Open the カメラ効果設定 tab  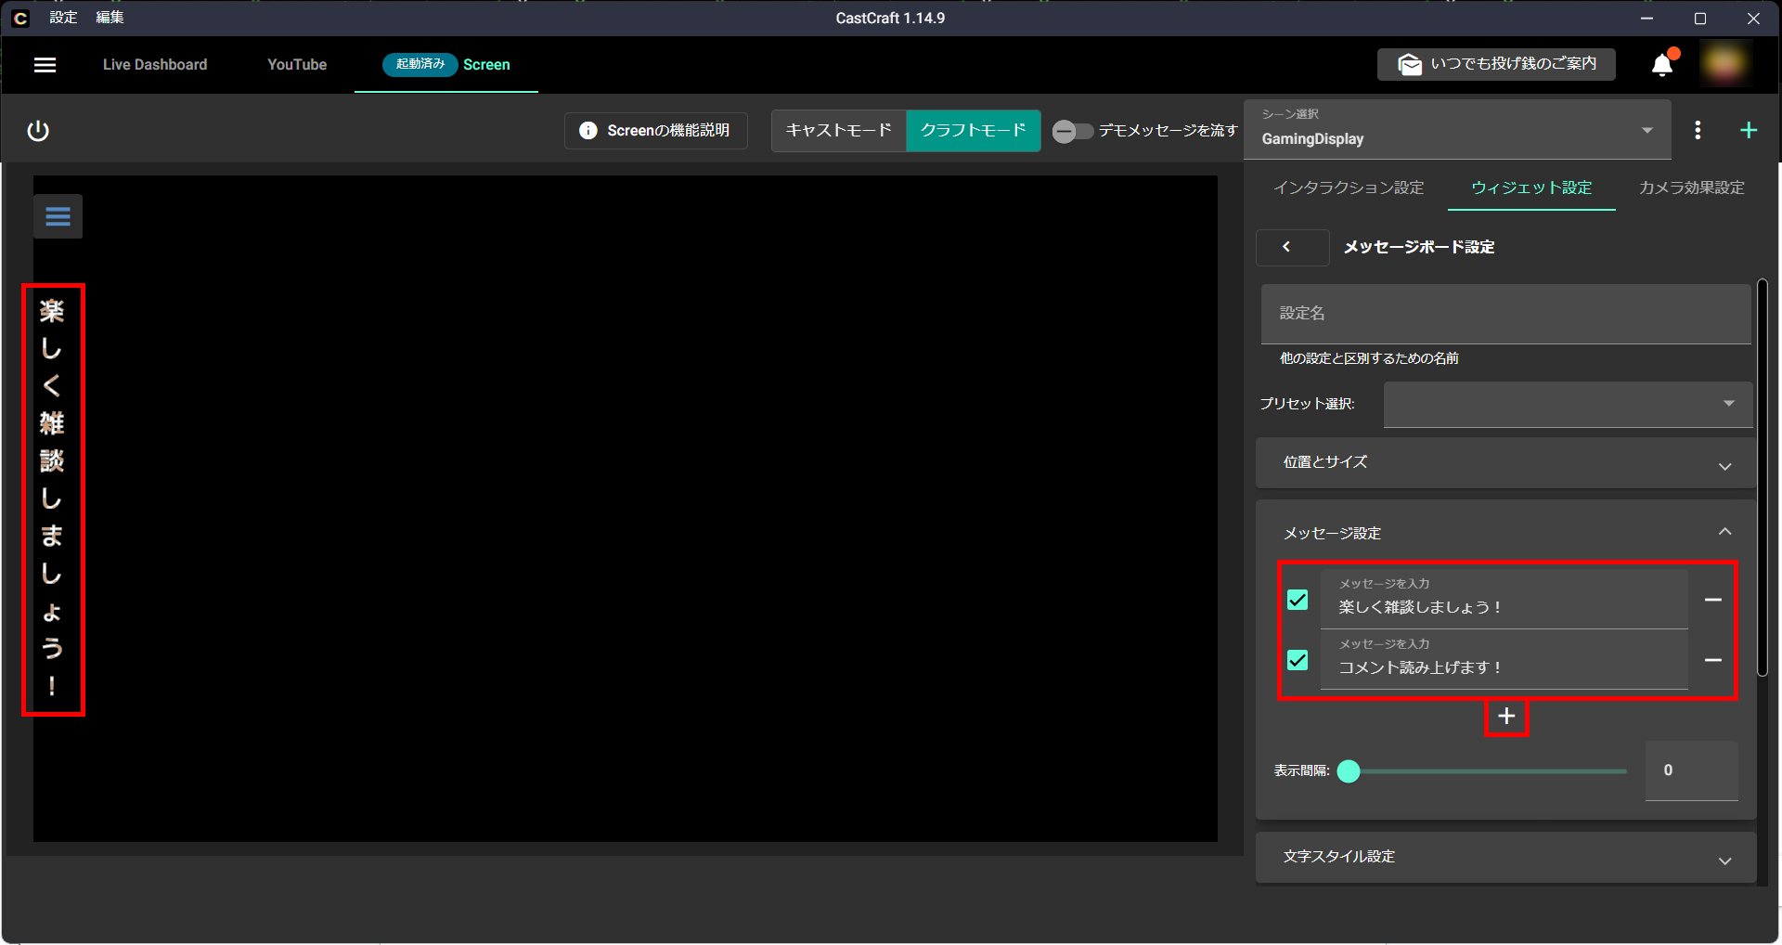click(x=1692, y=188)
